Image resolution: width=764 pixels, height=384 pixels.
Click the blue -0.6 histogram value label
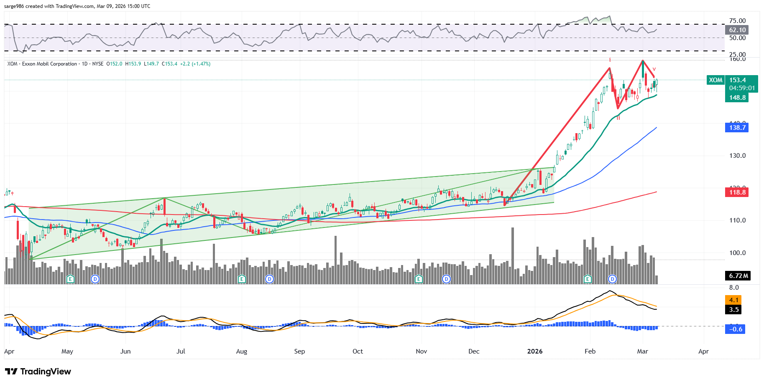point(736,329)
